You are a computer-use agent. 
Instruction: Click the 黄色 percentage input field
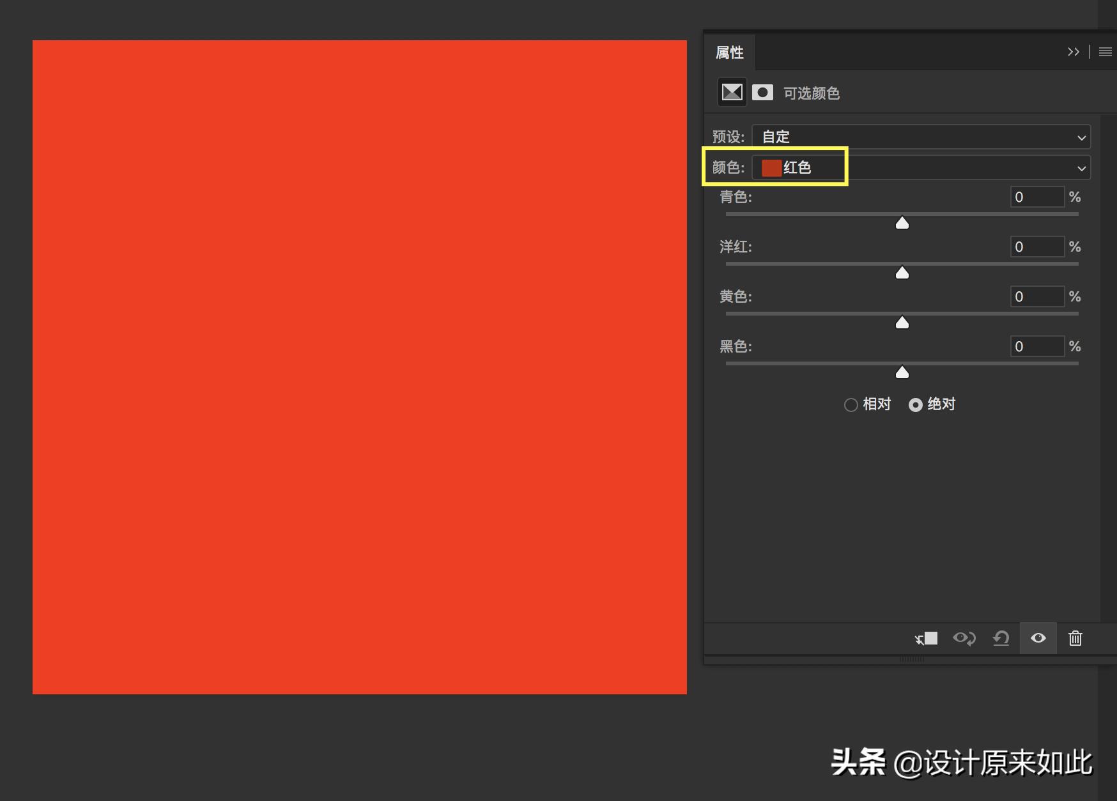(x=1037, y=296)
